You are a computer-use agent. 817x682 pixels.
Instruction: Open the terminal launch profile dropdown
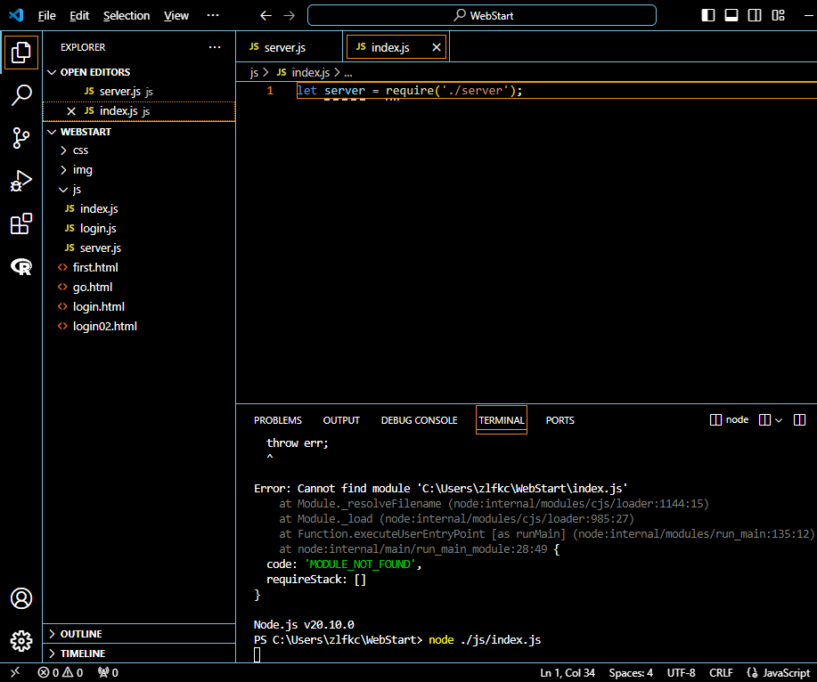(779, 420)
